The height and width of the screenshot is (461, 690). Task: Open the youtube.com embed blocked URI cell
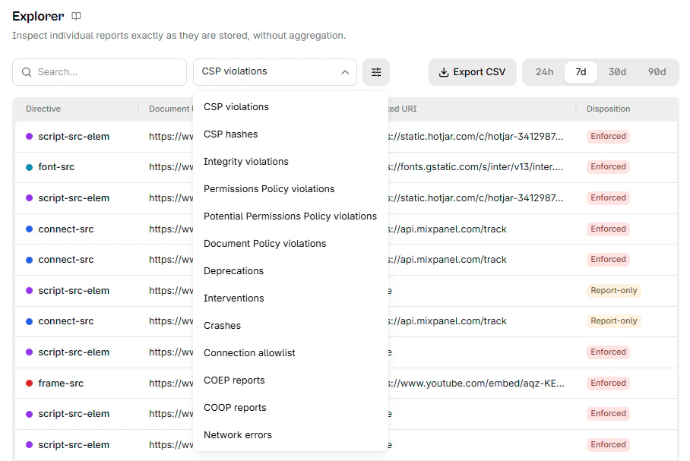tap(476, 383)
